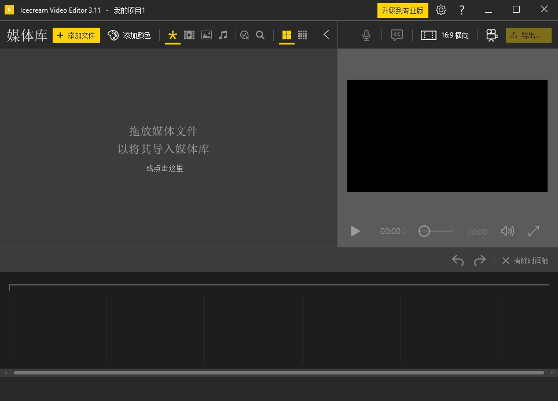Image resolution: width=558 pixels, height=401 pixels.
Task: Open the voiceover recording tool
Action: pyautogui.click(x=366, y=35)
